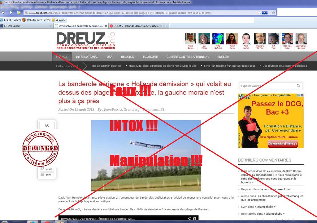The width and height of the screenshot is (317, 223).
Task: Click the 'Demande d'infos' ad button
Action: point(283,144)
